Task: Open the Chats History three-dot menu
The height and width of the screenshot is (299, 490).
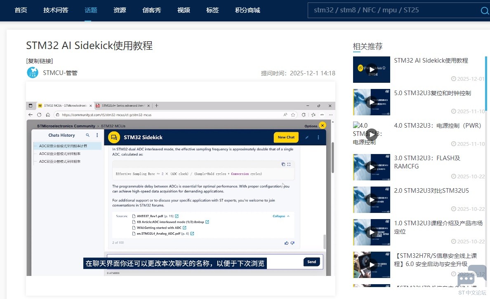Action: click(x=97, y=135)
